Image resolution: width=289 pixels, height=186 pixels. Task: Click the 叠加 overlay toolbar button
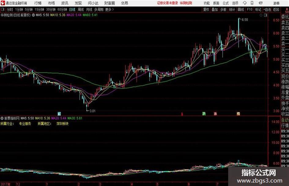(x=215, y=9)
